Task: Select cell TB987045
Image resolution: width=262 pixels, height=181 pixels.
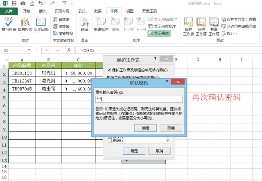Action: [x=22, y=89]
